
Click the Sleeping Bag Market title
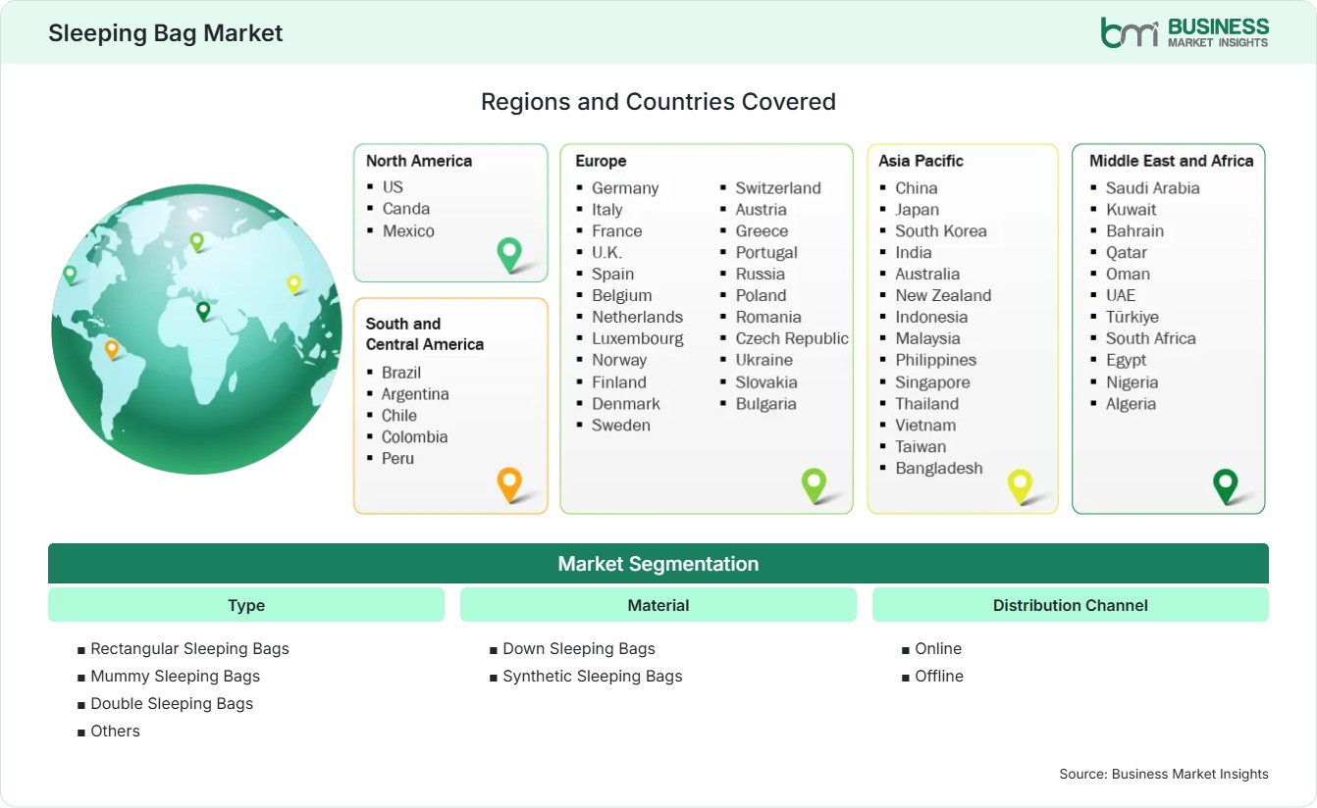coord(166,33)
